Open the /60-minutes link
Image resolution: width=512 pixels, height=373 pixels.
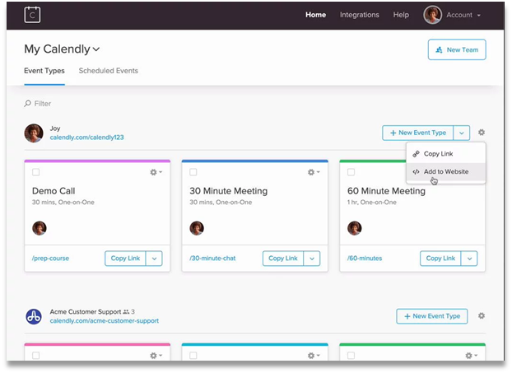tap(365, 259)
